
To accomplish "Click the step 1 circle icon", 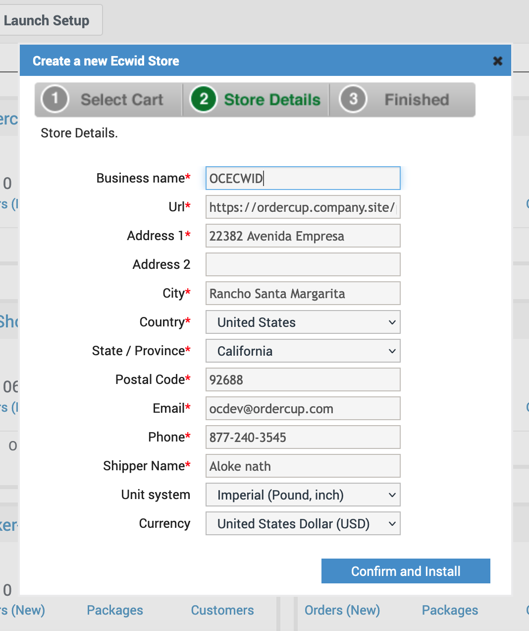I will point(55,99).
